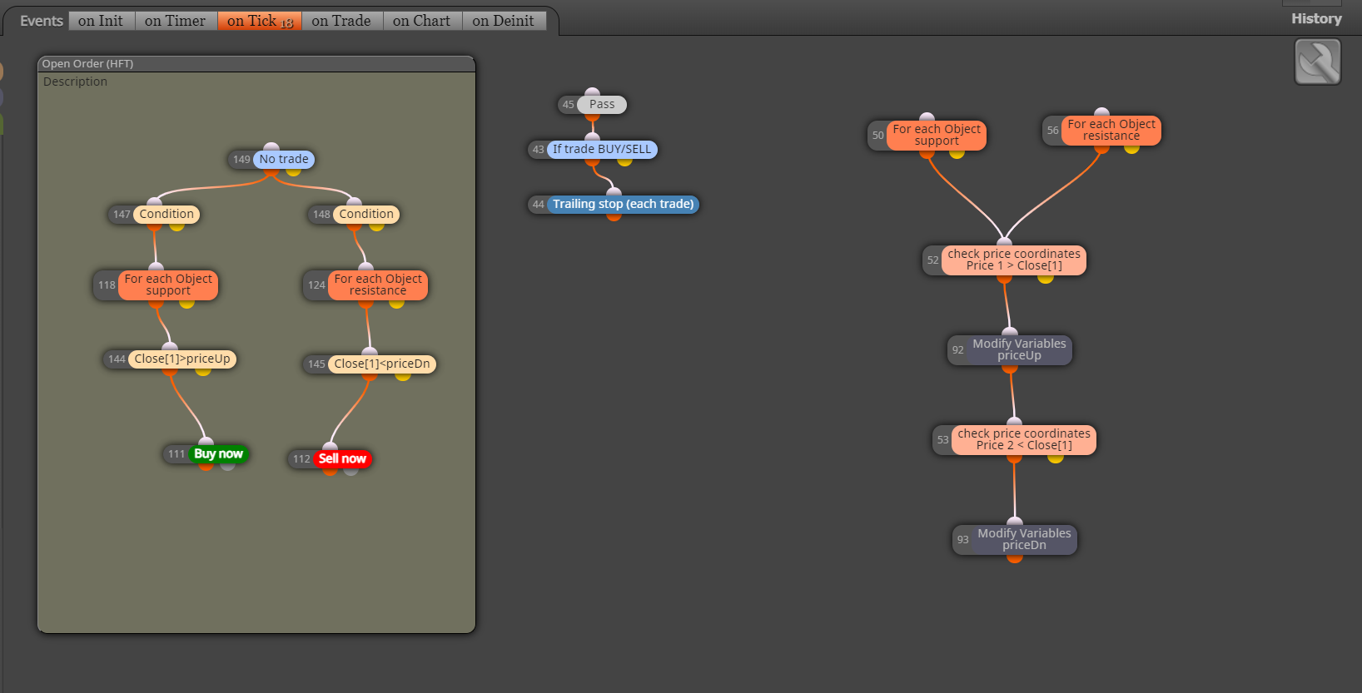Select For each Object resistance block 124

coord(378,285)
